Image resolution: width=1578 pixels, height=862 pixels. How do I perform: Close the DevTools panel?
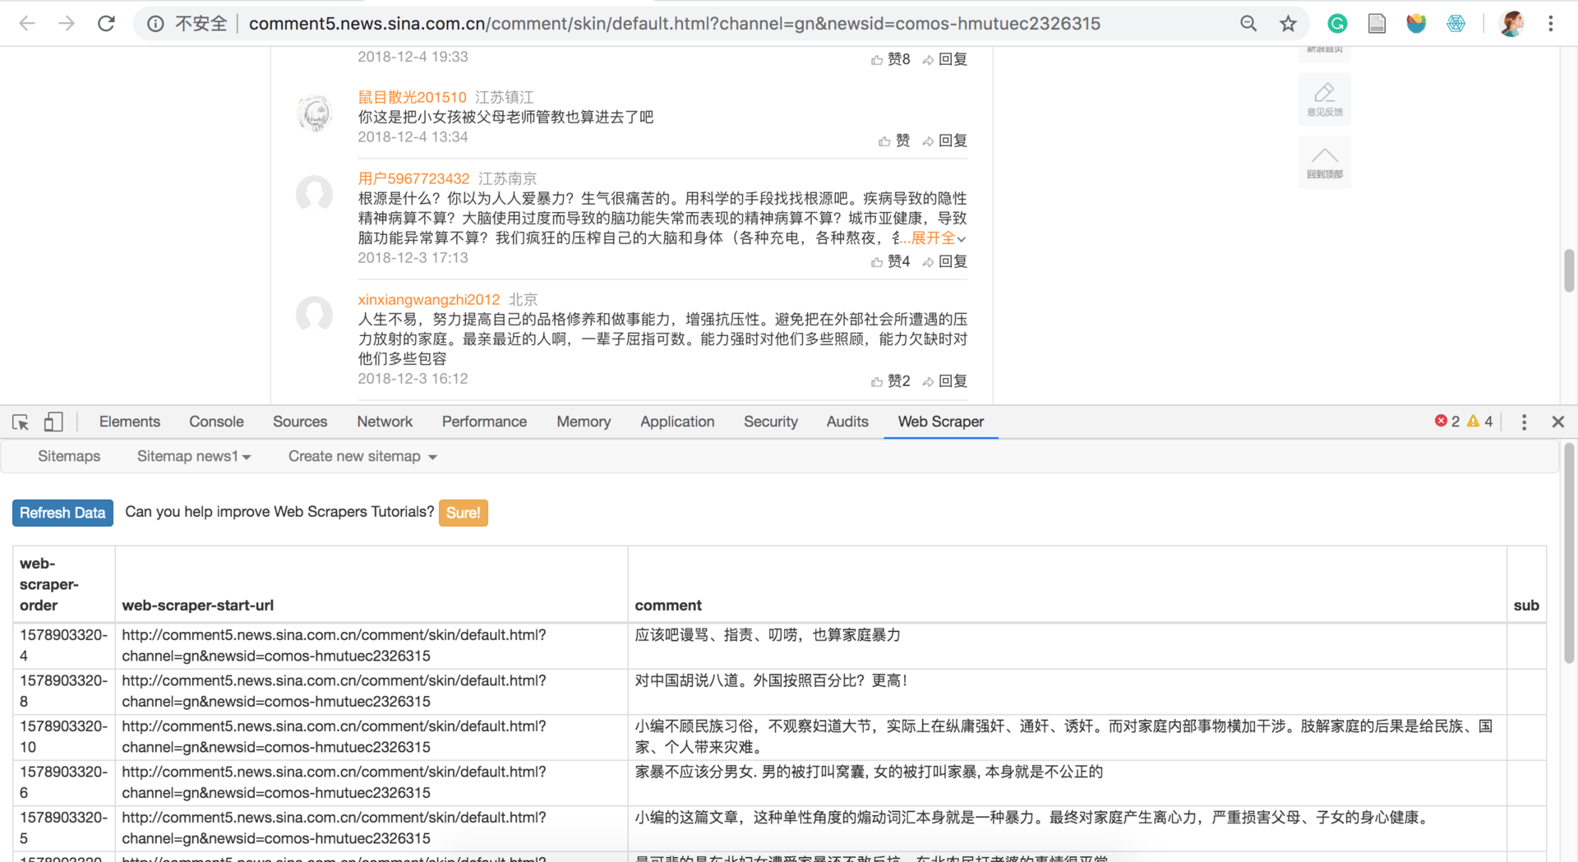[x=1557, y=422]
